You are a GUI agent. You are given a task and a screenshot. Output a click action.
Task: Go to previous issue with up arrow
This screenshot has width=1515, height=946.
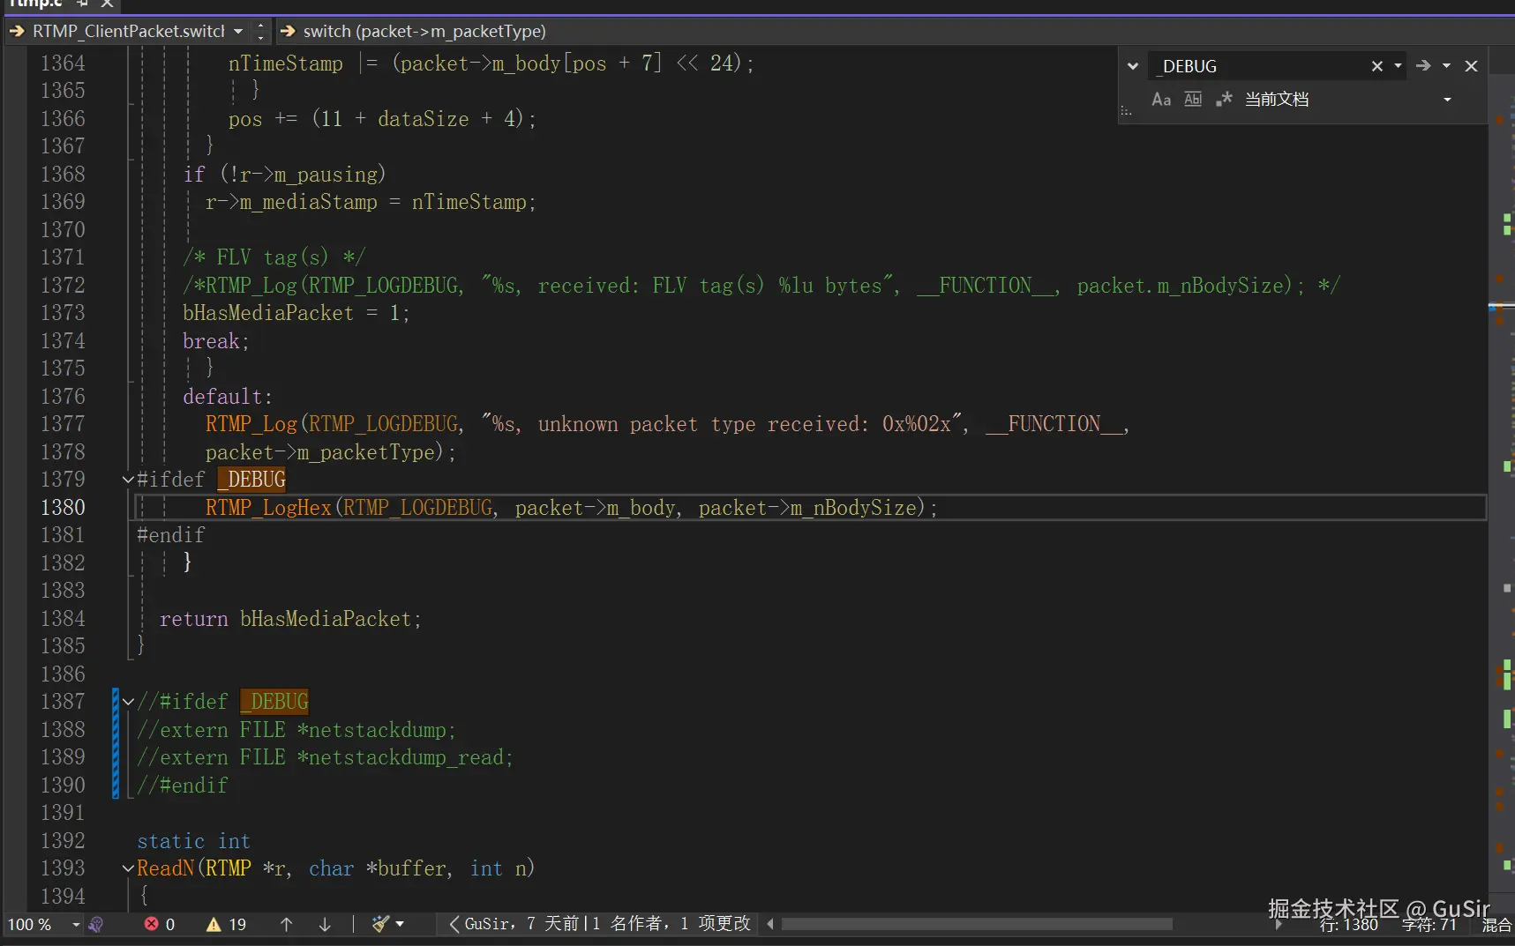point(286,924)
